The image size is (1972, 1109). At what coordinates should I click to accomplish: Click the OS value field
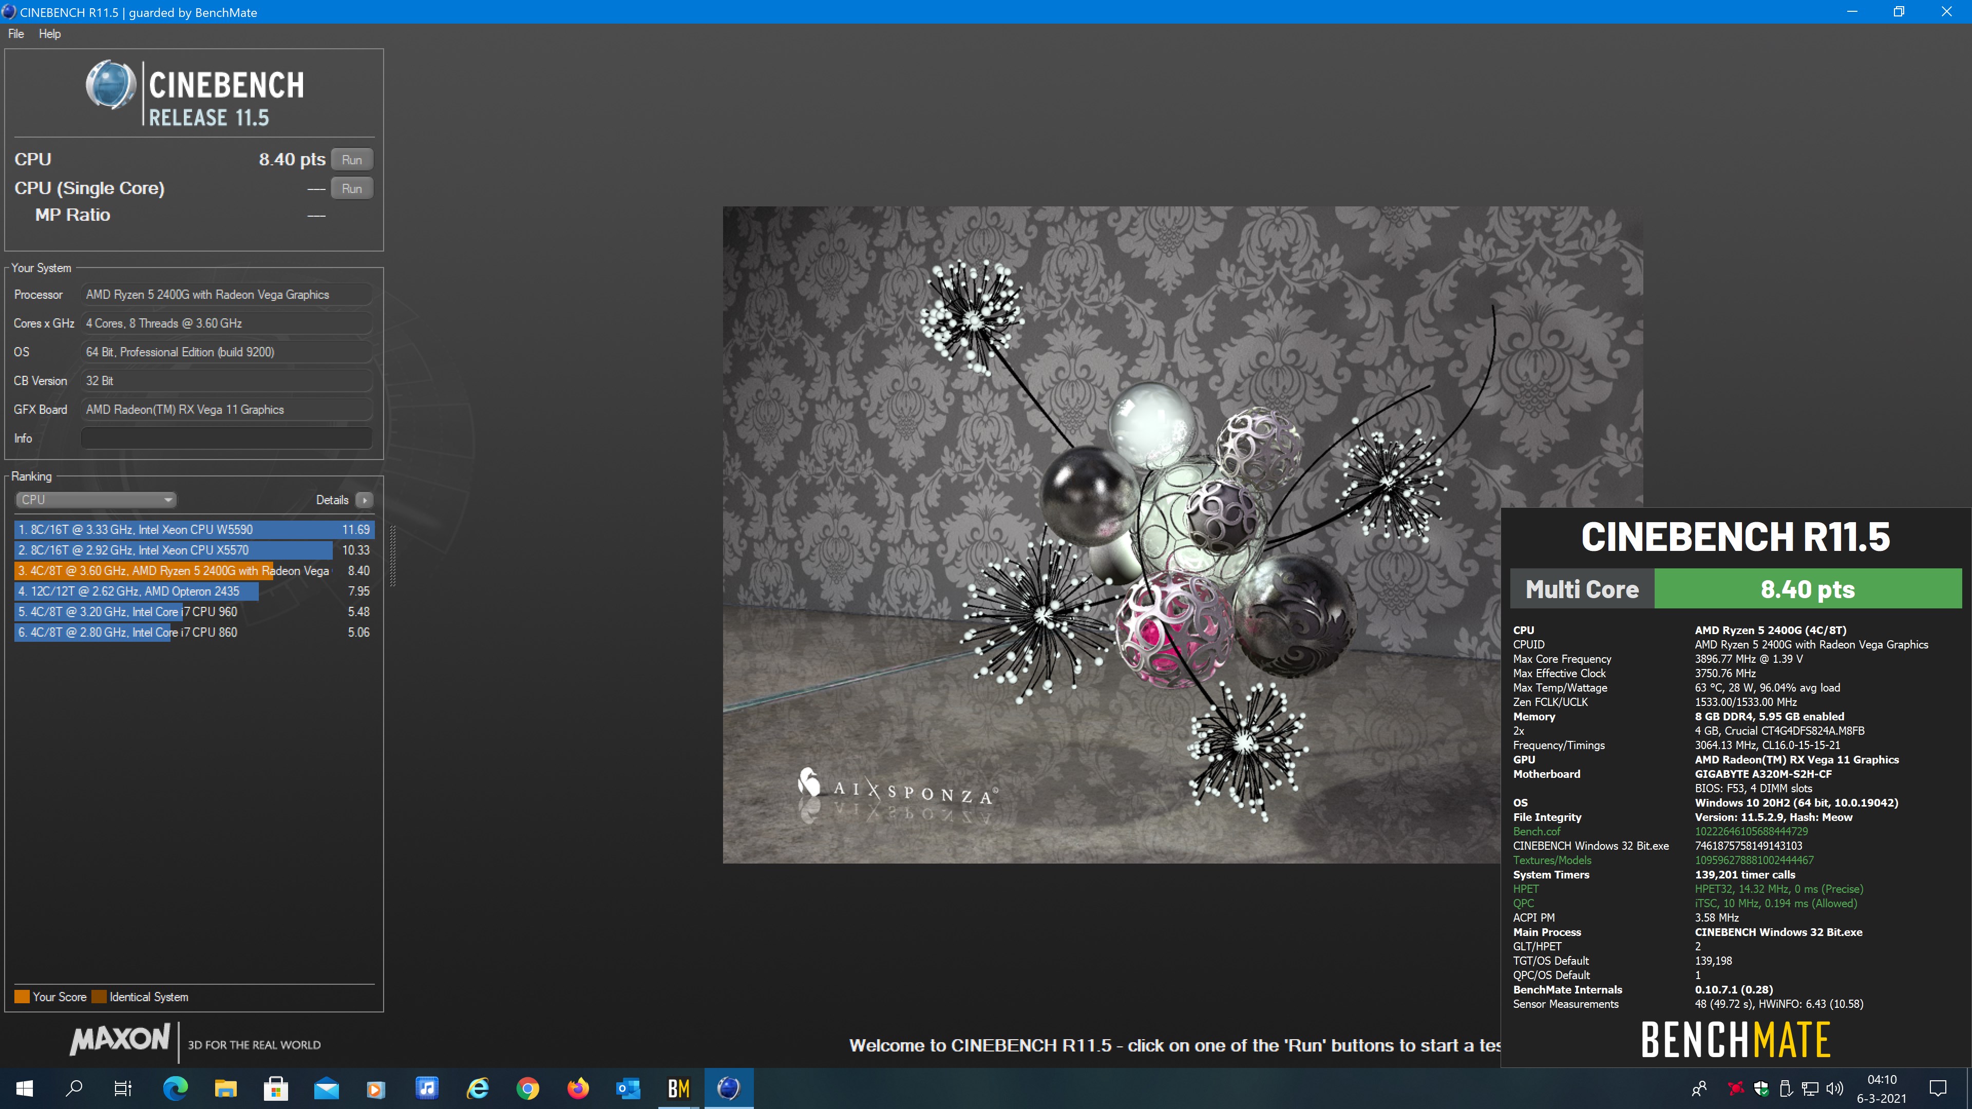pos(226,352)
